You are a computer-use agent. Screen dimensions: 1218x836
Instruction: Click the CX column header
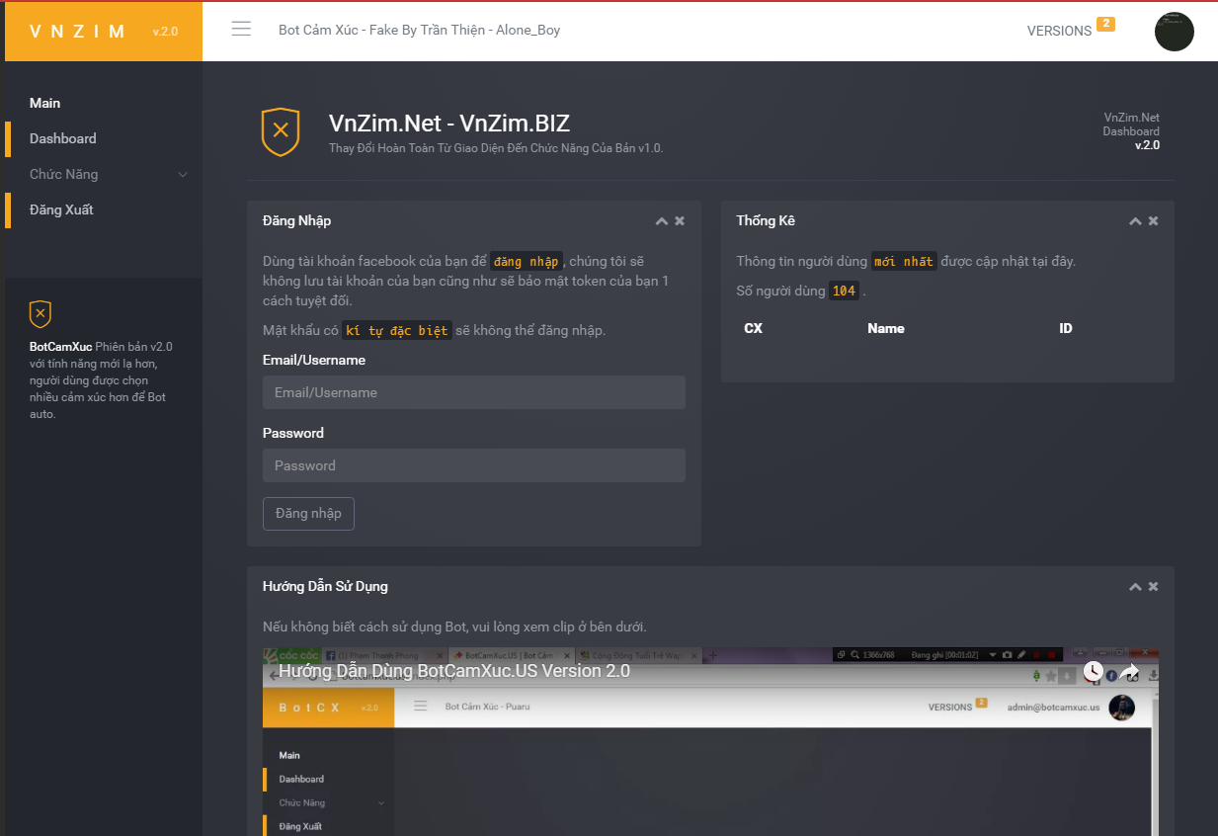(x=754, y=328)
